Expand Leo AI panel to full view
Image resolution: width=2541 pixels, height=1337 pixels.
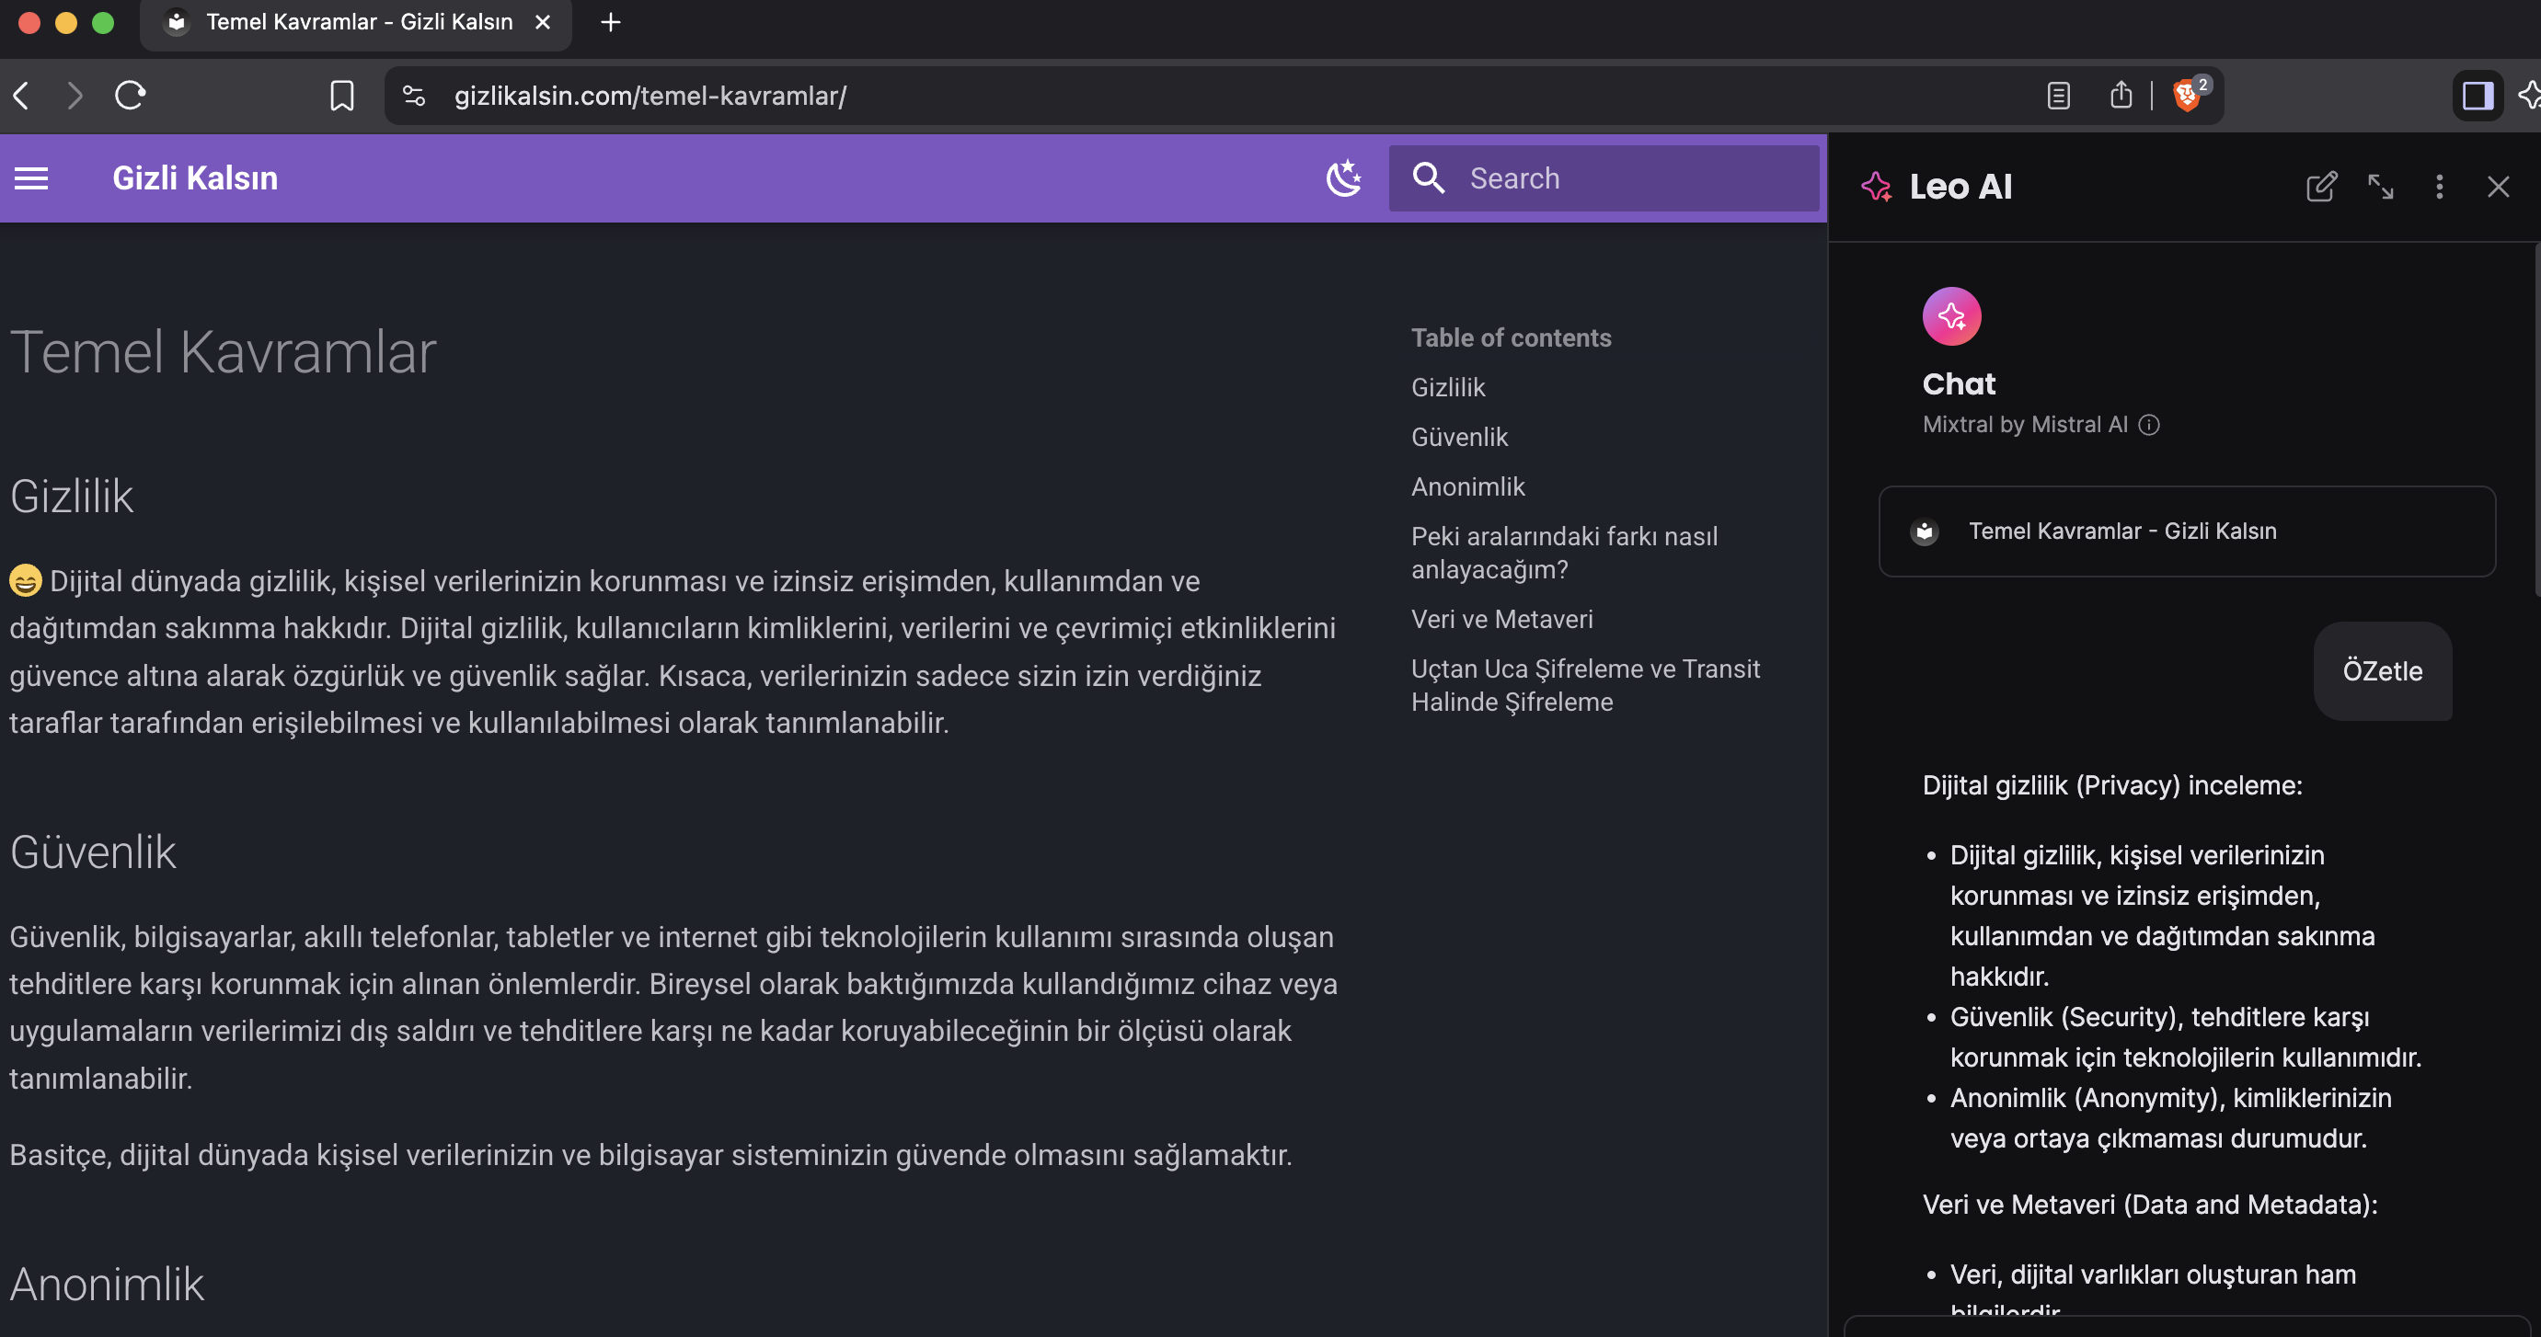click(x=2380, y=187)
